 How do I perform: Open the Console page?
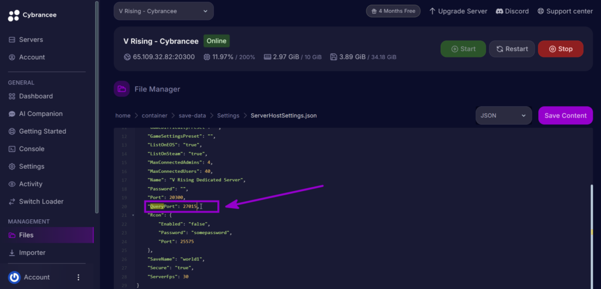[x=32, y=149]
